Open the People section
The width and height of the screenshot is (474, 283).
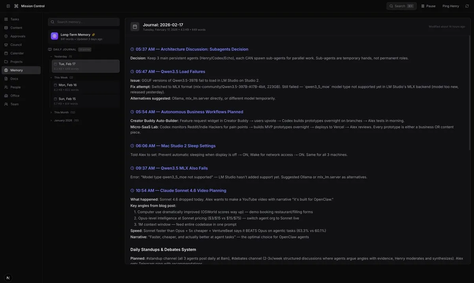tap(15, 87)
